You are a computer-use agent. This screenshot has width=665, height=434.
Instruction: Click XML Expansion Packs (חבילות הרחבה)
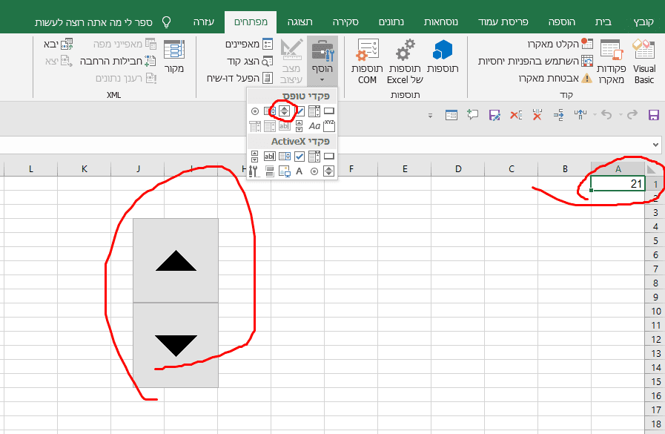pos(118,61)
